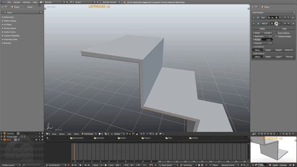Select the Plane object in outliner
Screen dimensions: 297x167
(x=9, y=140)
